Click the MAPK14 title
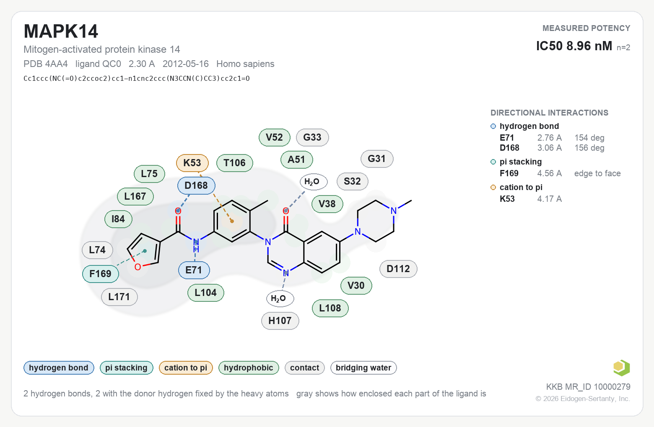 click(61, 31)
